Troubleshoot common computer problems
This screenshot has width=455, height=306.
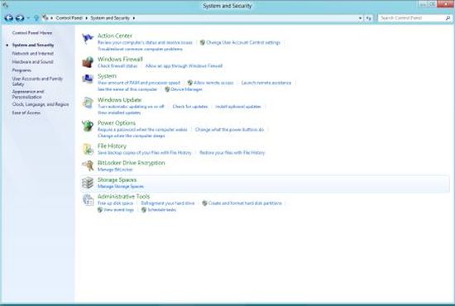[x=140, y=49]
